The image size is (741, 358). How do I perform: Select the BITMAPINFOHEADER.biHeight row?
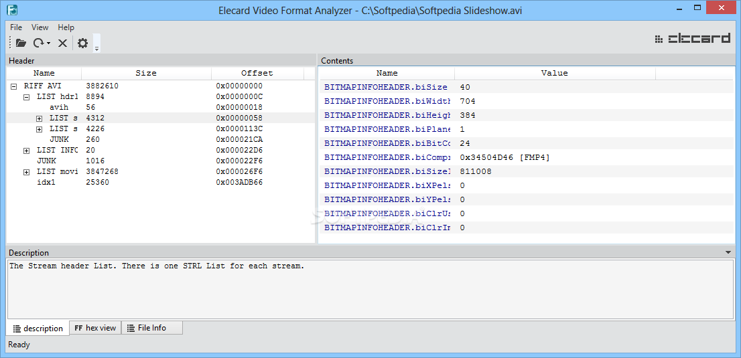pyautogui.click(x=527, y=115)
